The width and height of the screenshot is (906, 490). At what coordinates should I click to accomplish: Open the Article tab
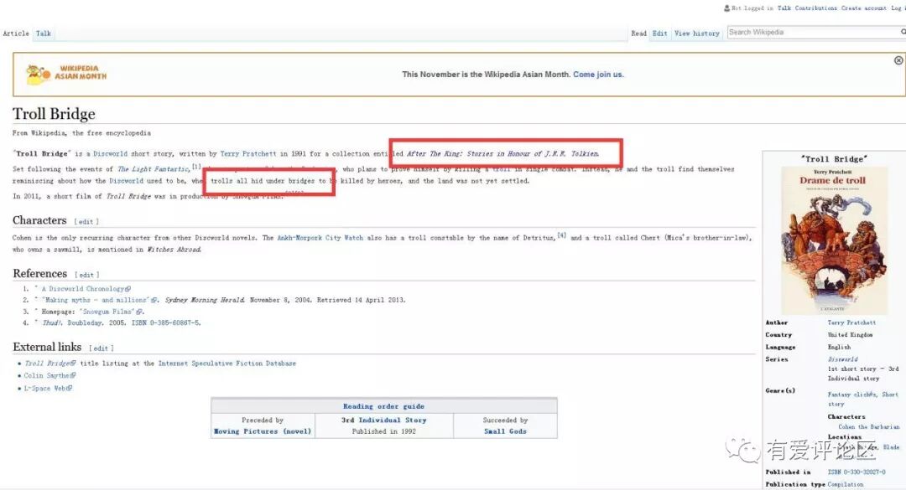[x=16, y=34]
